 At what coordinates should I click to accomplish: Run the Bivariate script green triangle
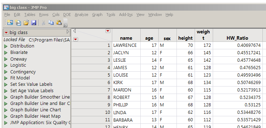tap(6, 52)
